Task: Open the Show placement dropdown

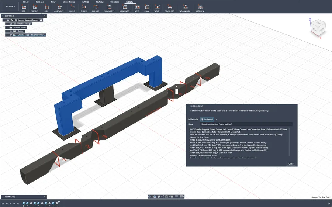Action: pyautogui.click(x=246, y=124)
